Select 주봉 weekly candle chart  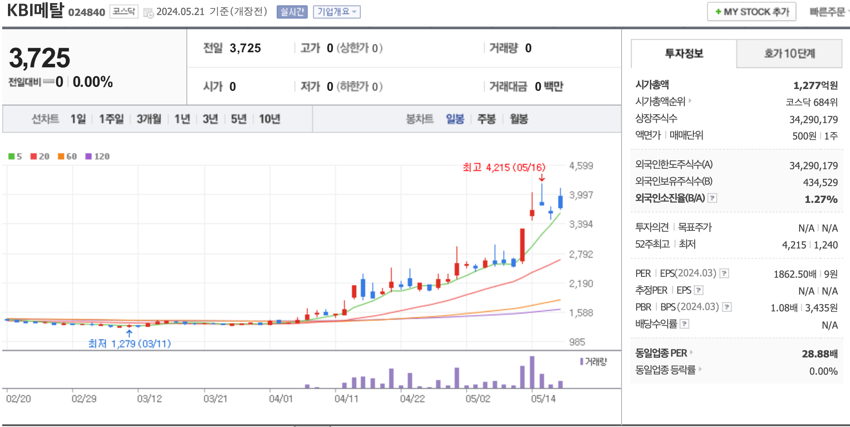(x=487, y=119)
